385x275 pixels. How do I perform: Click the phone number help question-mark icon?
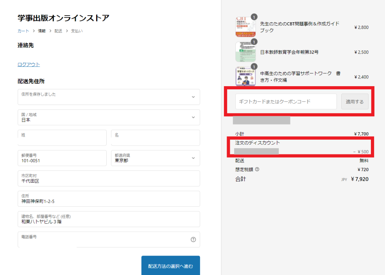coord(193,240)
